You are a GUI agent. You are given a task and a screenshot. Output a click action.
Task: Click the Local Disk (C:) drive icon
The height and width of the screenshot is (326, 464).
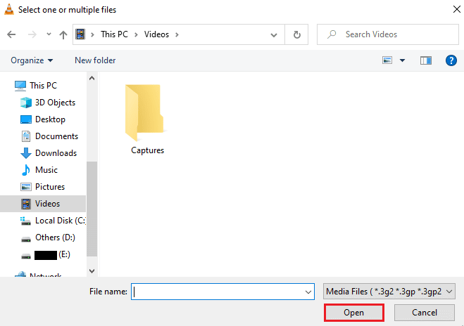[25, 221]
